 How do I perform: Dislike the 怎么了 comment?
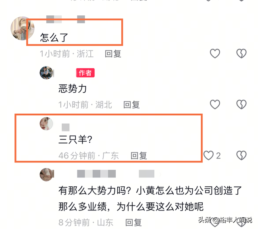click(x=241, y=54)
